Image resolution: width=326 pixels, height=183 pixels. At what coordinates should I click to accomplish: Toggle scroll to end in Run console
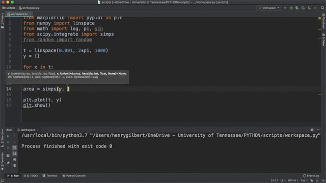coord(15,154)
